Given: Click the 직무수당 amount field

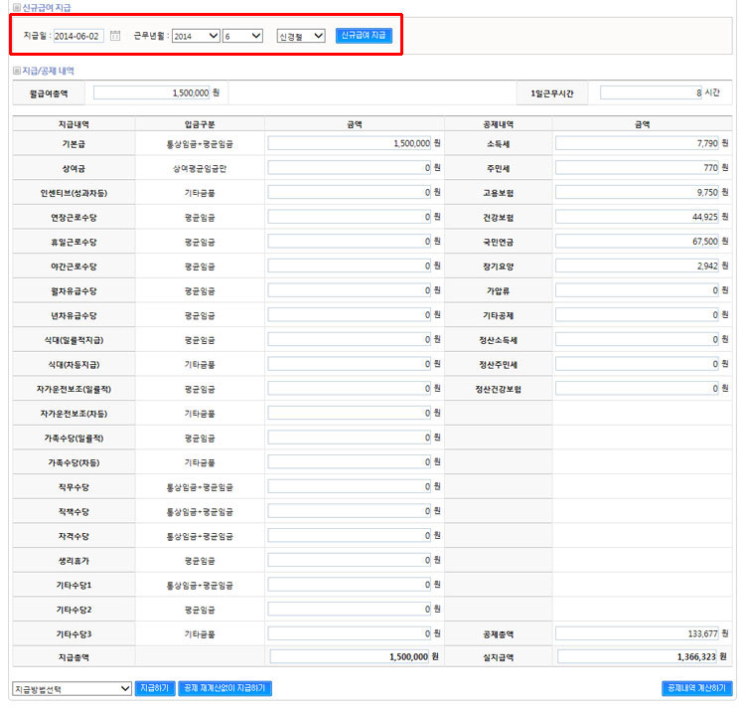Looking at the screenshot, I should pos(350,486).
